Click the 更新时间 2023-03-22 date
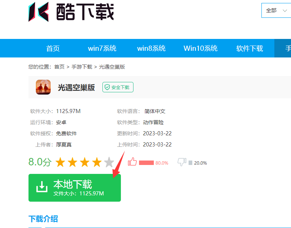Viewport: 291px width, 228px height. point(157,133)
